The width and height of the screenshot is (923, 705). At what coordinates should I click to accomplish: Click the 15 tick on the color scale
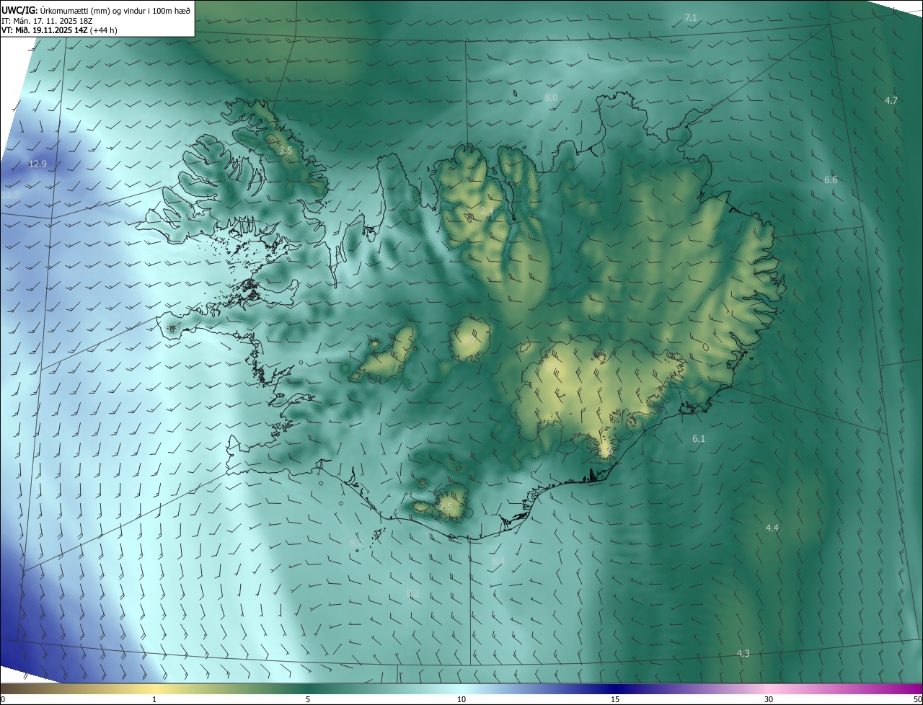[615, 699]
